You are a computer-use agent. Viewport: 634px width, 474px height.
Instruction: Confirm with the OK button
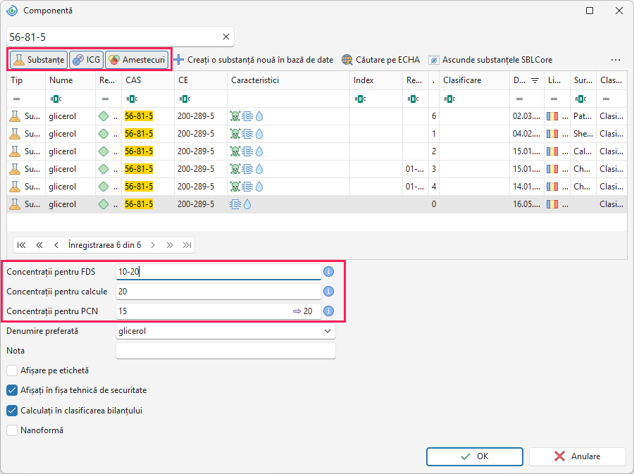[x=475, y=456]
